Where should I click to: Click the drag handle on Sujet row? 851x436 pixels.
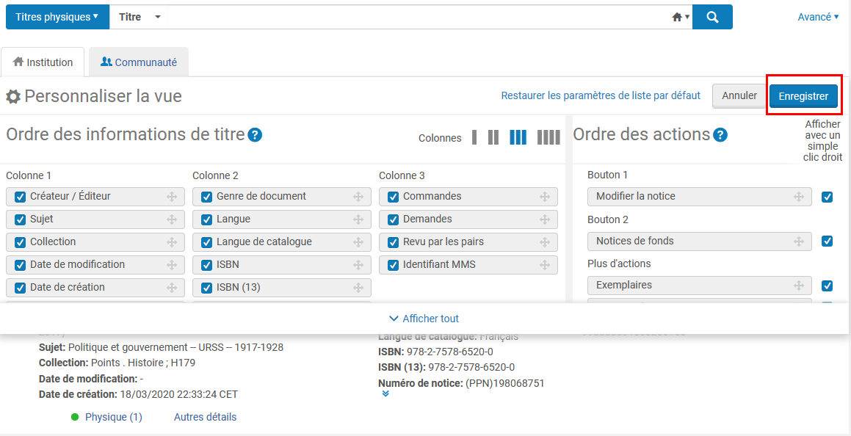coord(172,219)
